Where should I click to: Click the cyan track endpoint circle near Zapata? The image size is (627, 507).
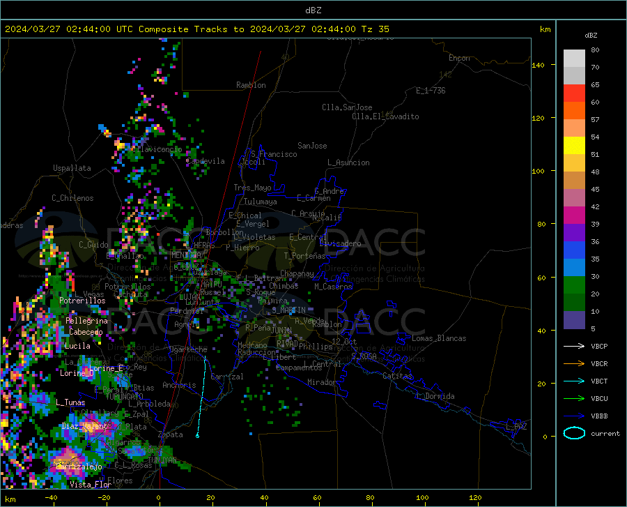pyautogui.click(x=197, y=435)
